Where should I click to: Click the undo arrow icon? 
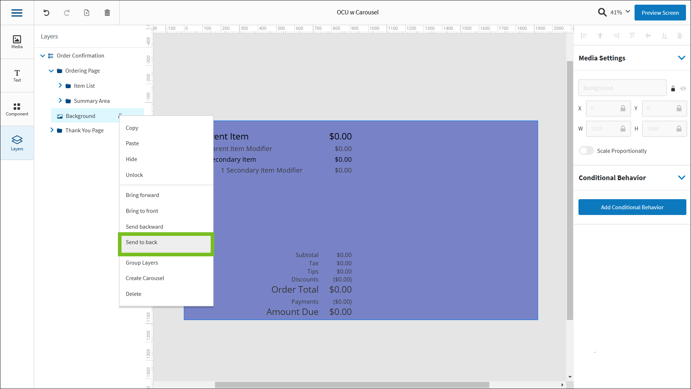(x=46, y=13)
